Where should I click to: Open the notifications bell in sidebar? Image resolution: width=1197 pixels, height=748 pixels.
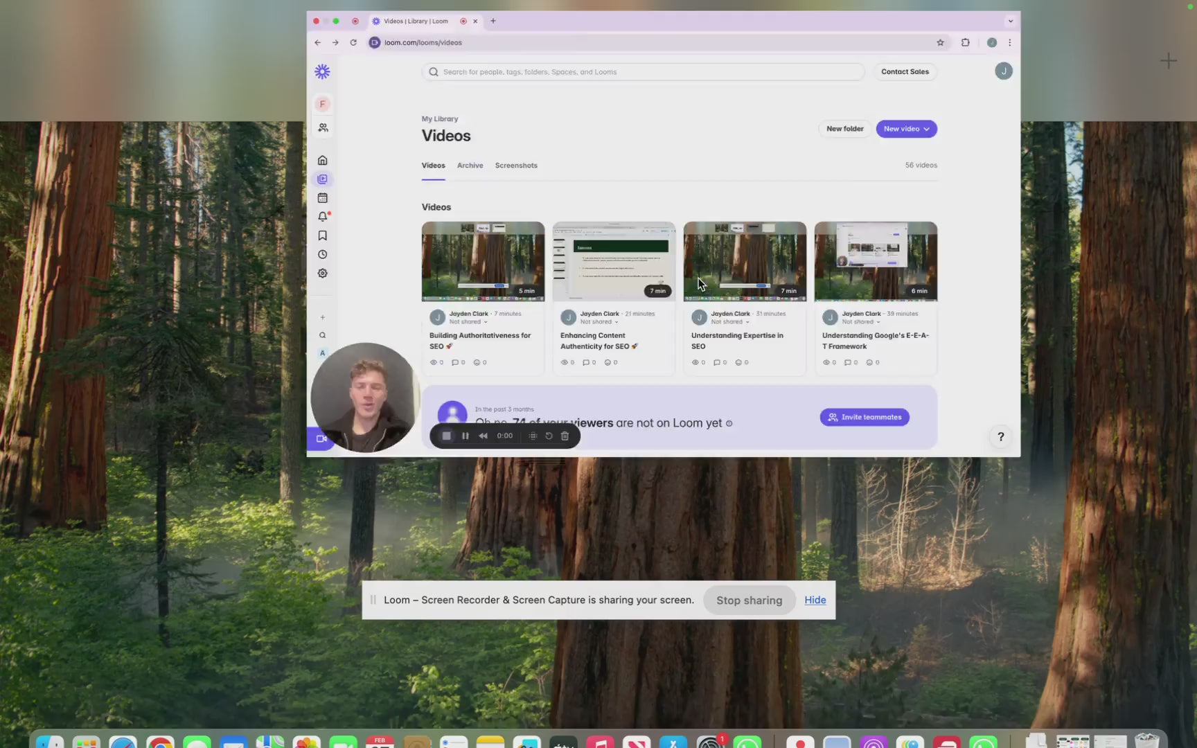pos(322,217)
